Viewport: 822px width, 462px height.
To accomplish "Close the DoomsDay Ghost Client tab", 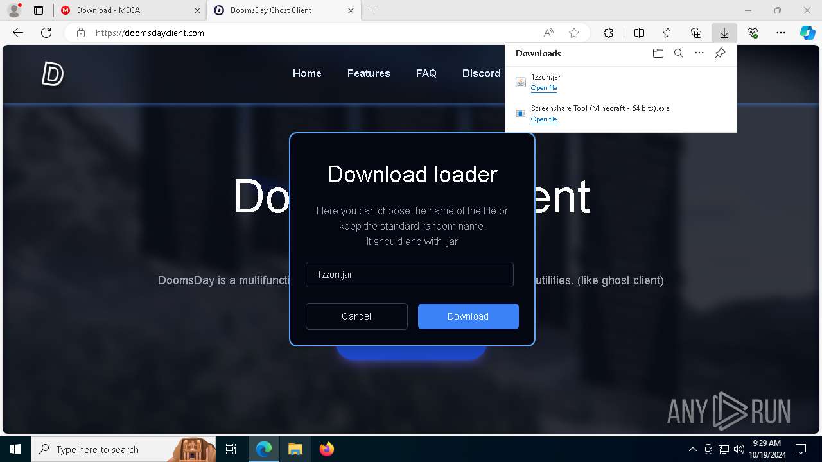I will pos(351,10).
